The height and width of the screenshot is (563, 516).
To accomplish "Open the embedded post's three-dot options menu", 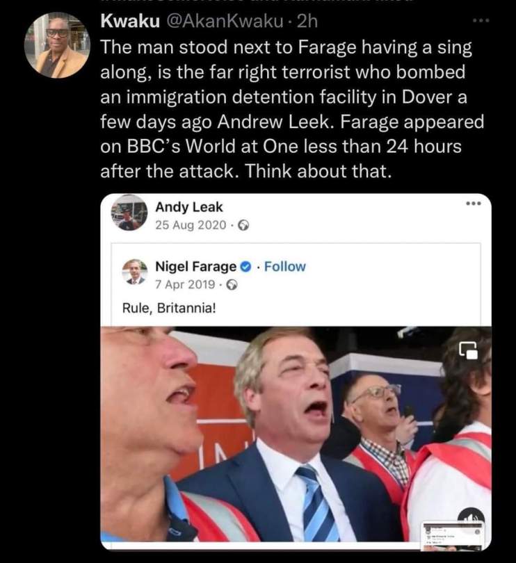I will pos(474,204).
